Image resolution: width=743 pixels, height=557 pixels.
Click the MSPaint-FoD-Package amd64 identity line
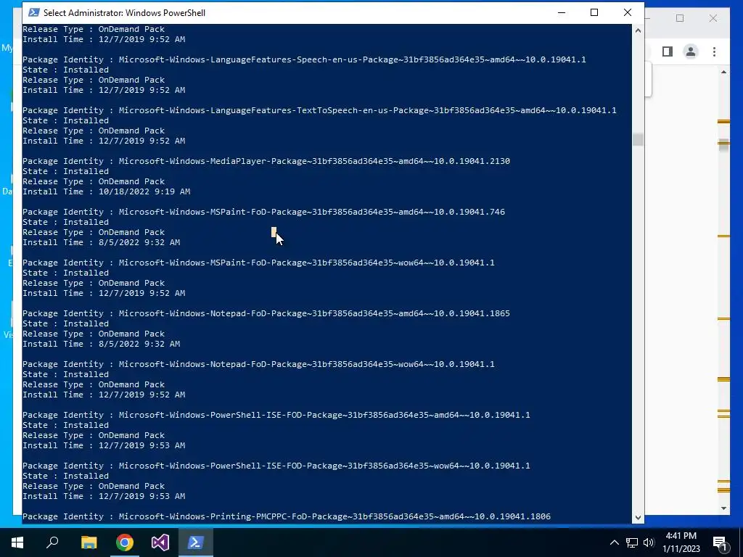(x=263, y=212)
